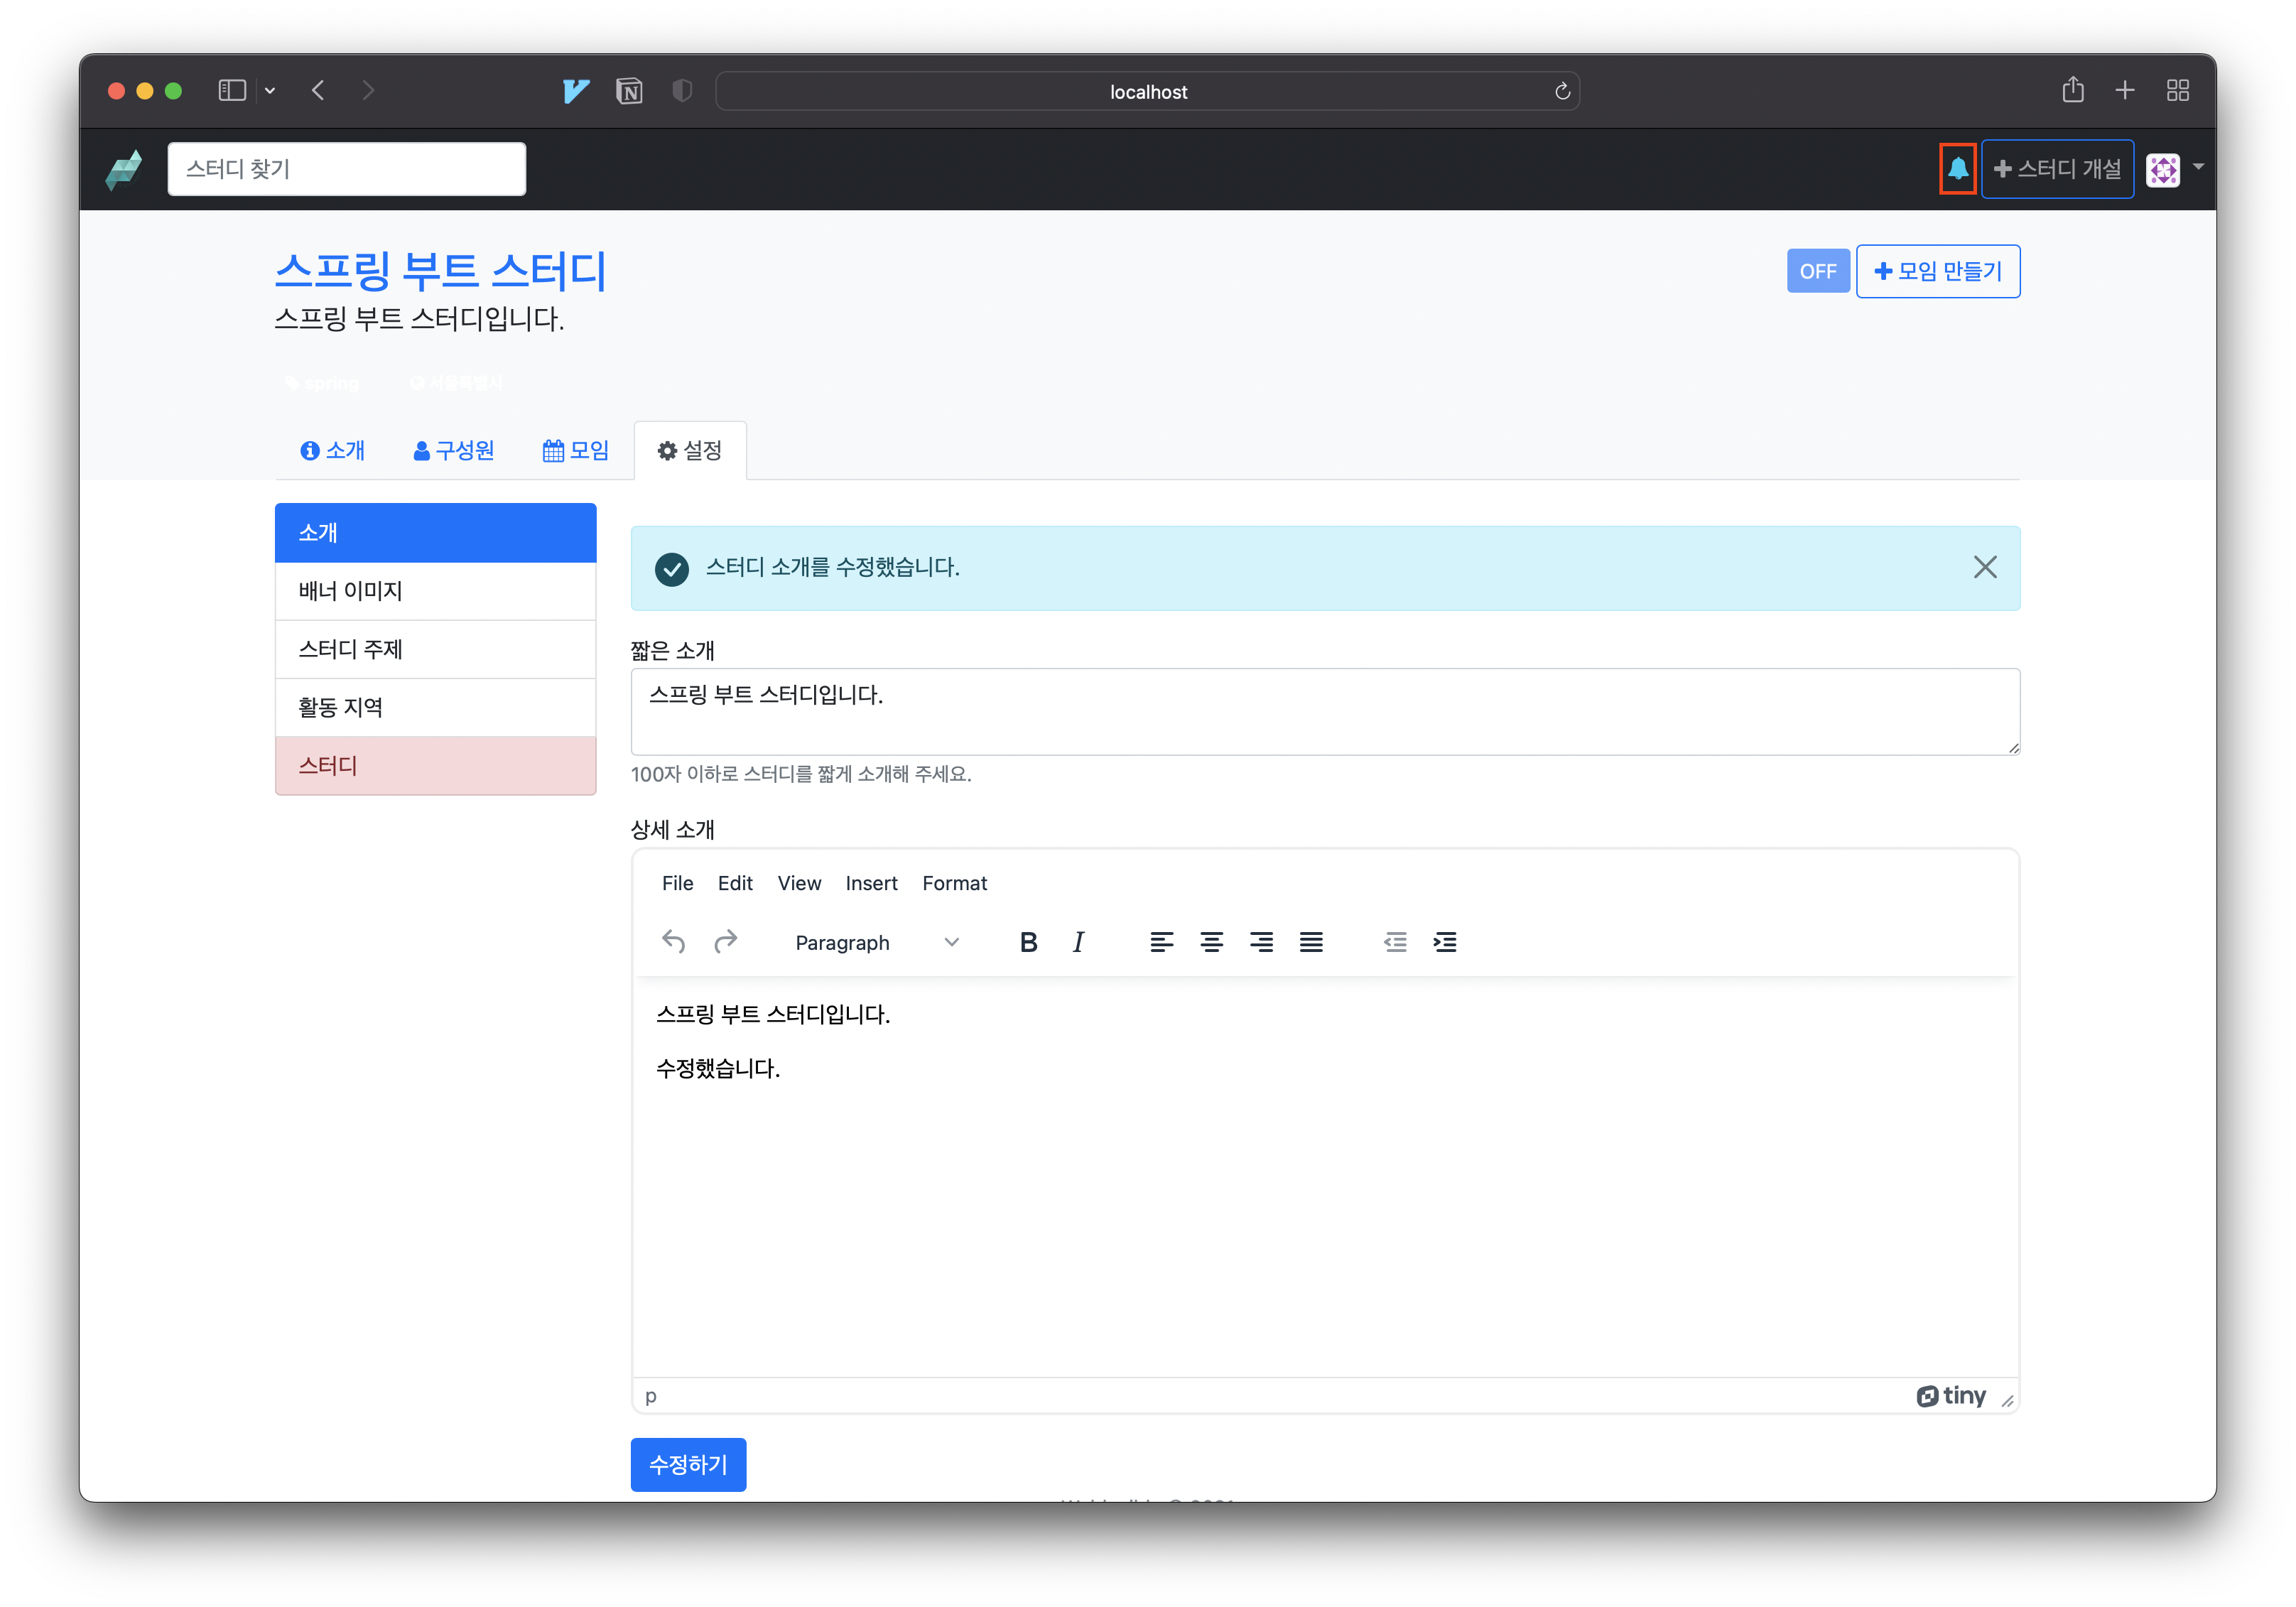Align text center in editor
The image size is (2296, 1607).
(x=1211, y=942)
